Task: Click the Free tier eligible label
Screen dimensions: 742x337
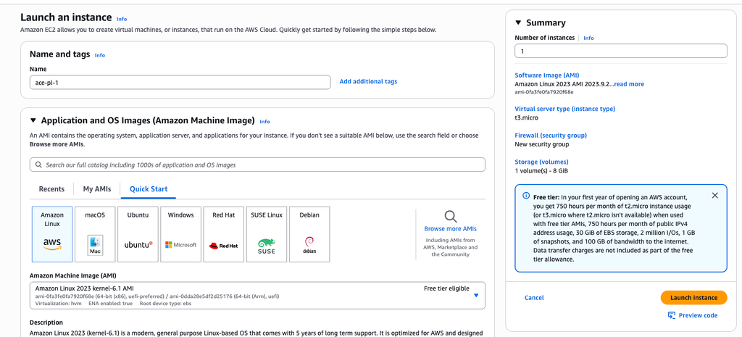Action: pos(446,288)
